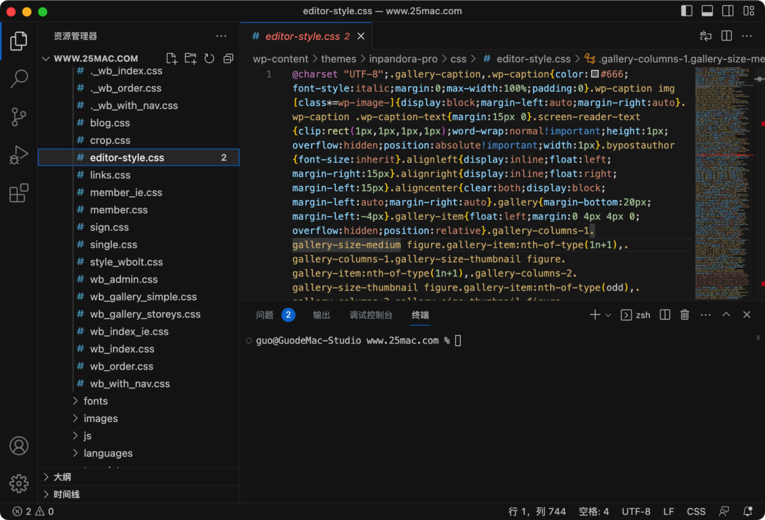This screenshot has width=765, height=520.
Task: Create a new terminal with plus icon
Action: (595, 315)
